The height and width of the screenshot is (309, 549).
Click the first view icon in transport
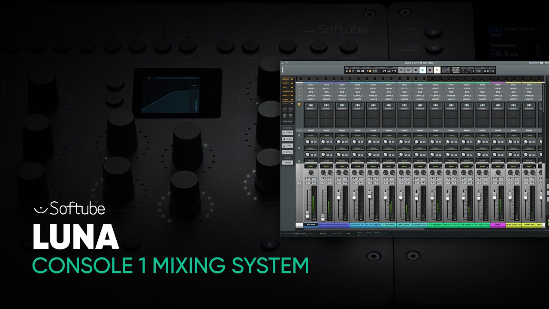click(x=347, y=71)
